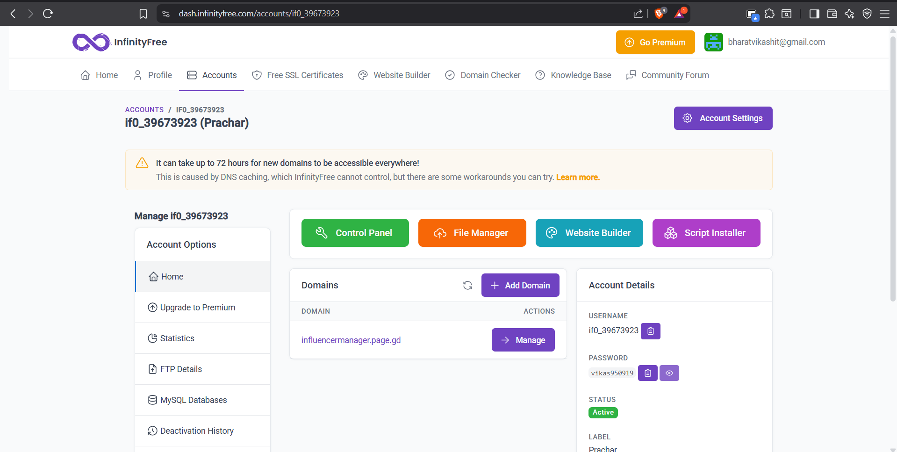Open Brave Shields lion icon
897x452 pixels.
click(x=660, y=13)
